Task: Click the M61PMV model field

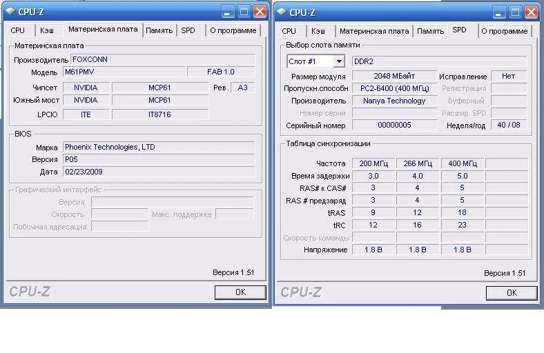Action: (x=125, y=72)
